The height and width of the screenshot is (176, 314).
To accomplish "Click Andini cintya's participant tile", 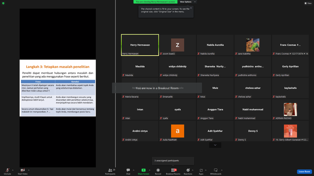I will (x=140, y=131).
